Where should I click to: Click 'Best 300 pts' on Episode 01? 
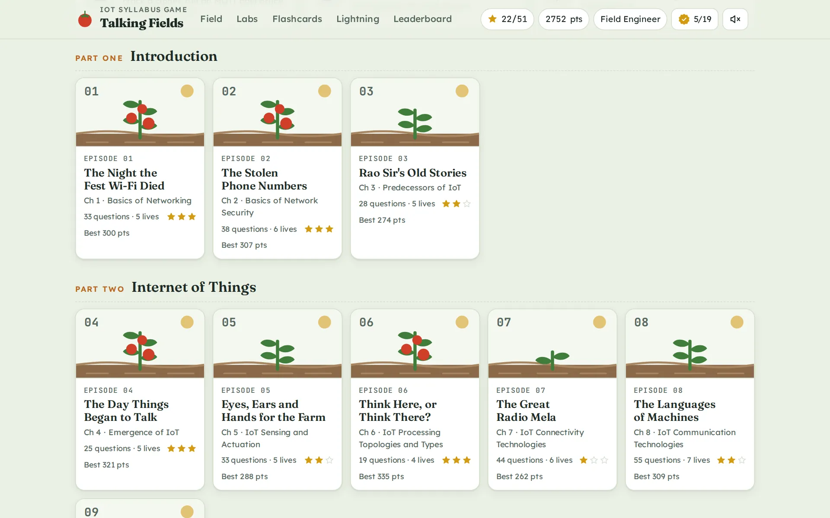tap(107, 233)
